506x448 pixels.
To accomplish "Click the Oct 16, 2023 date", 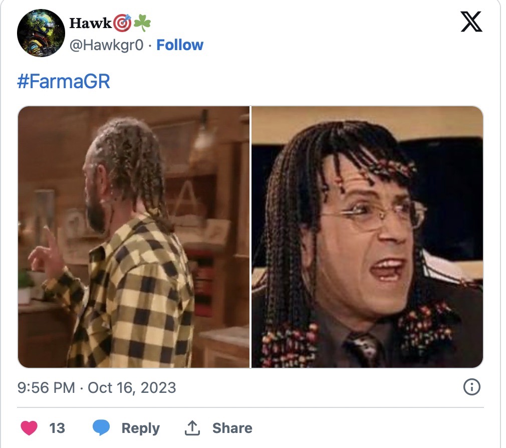I will [132, 388].
